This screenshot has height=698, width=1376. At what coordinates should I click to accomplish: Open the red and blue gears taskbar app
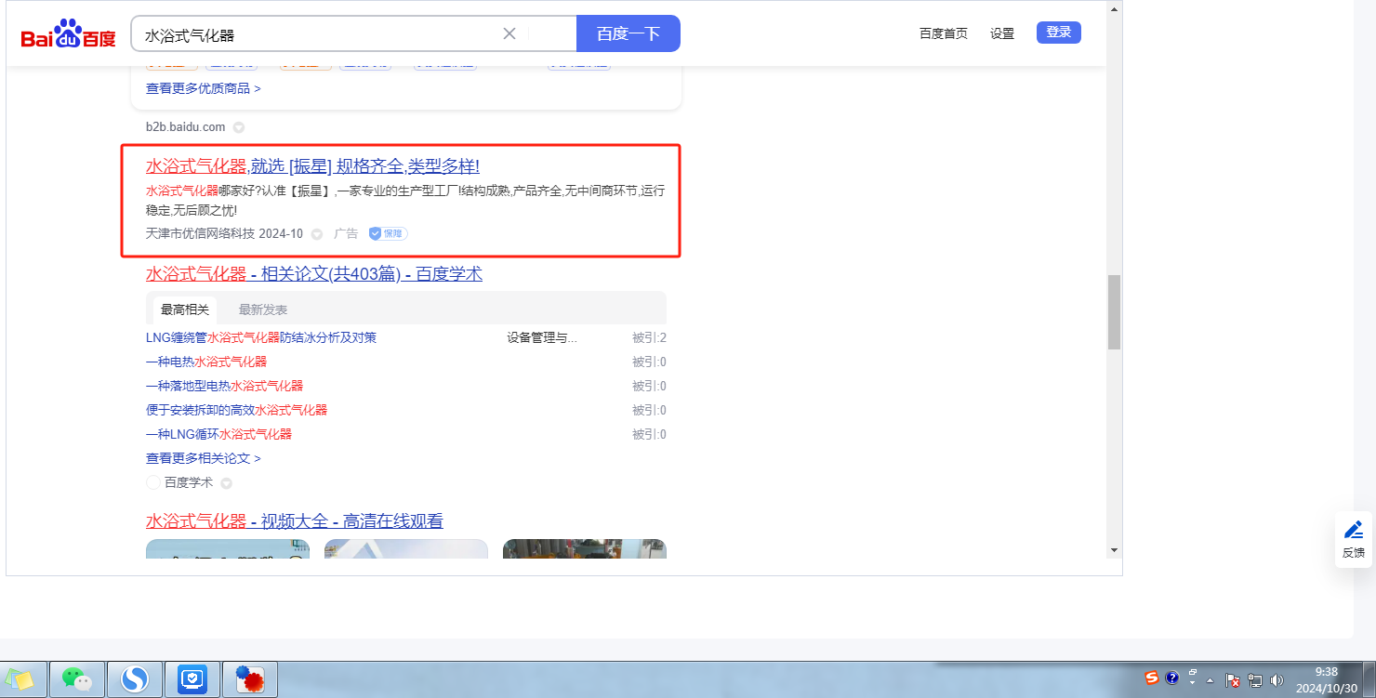point(249,680)
